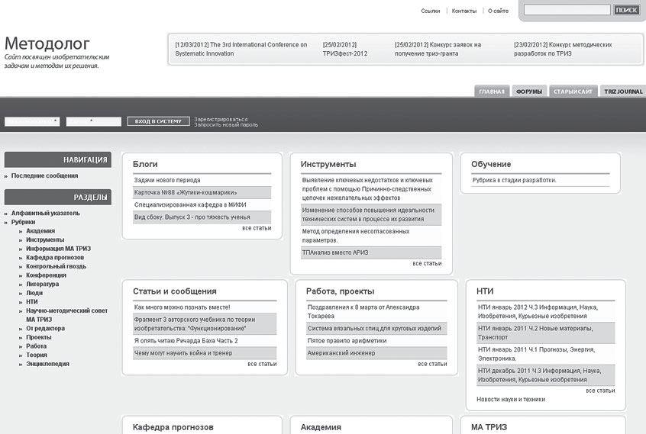Click the Методолог site title

47,43
